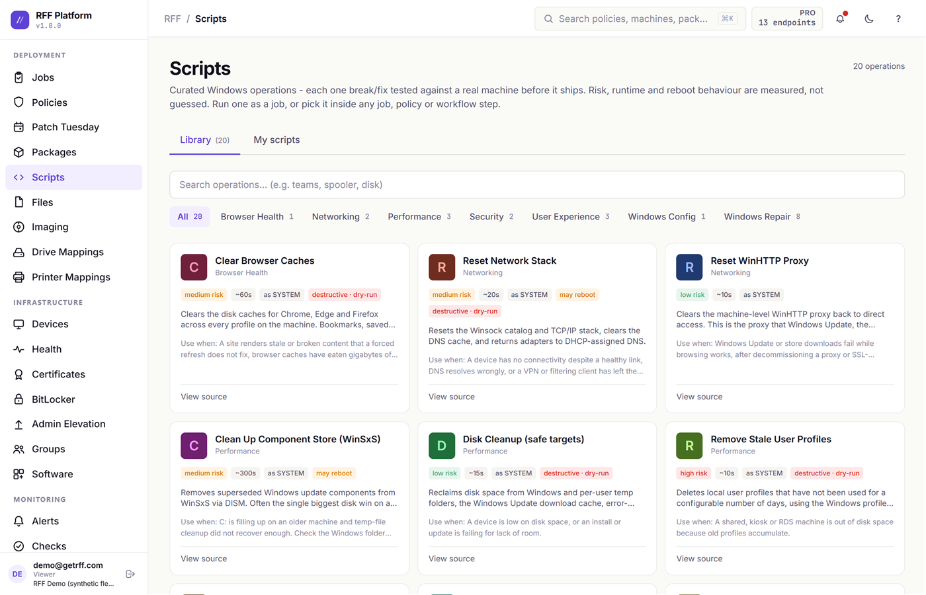926x595 pixels.
Task: Click the Scripts code-brackets icon in the sidebar
Action: pyautogui.click(x=19, y=177)
